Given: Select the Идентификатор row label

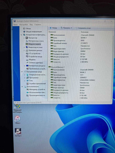Looking at the screenshot, I should coord(59,80).
